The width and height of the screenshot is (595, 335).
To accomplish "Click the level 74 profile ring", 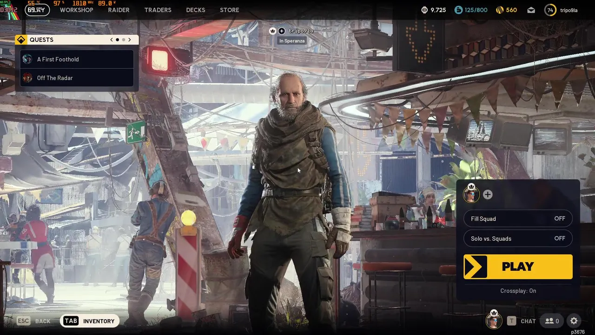I will [550, 10].
